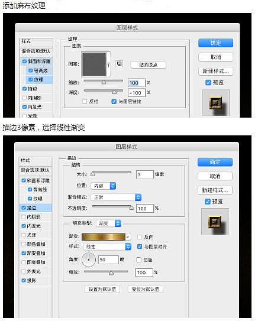Click the gold gradient swatch
Viewport: 258px width, 321px height.
point(104,237)
